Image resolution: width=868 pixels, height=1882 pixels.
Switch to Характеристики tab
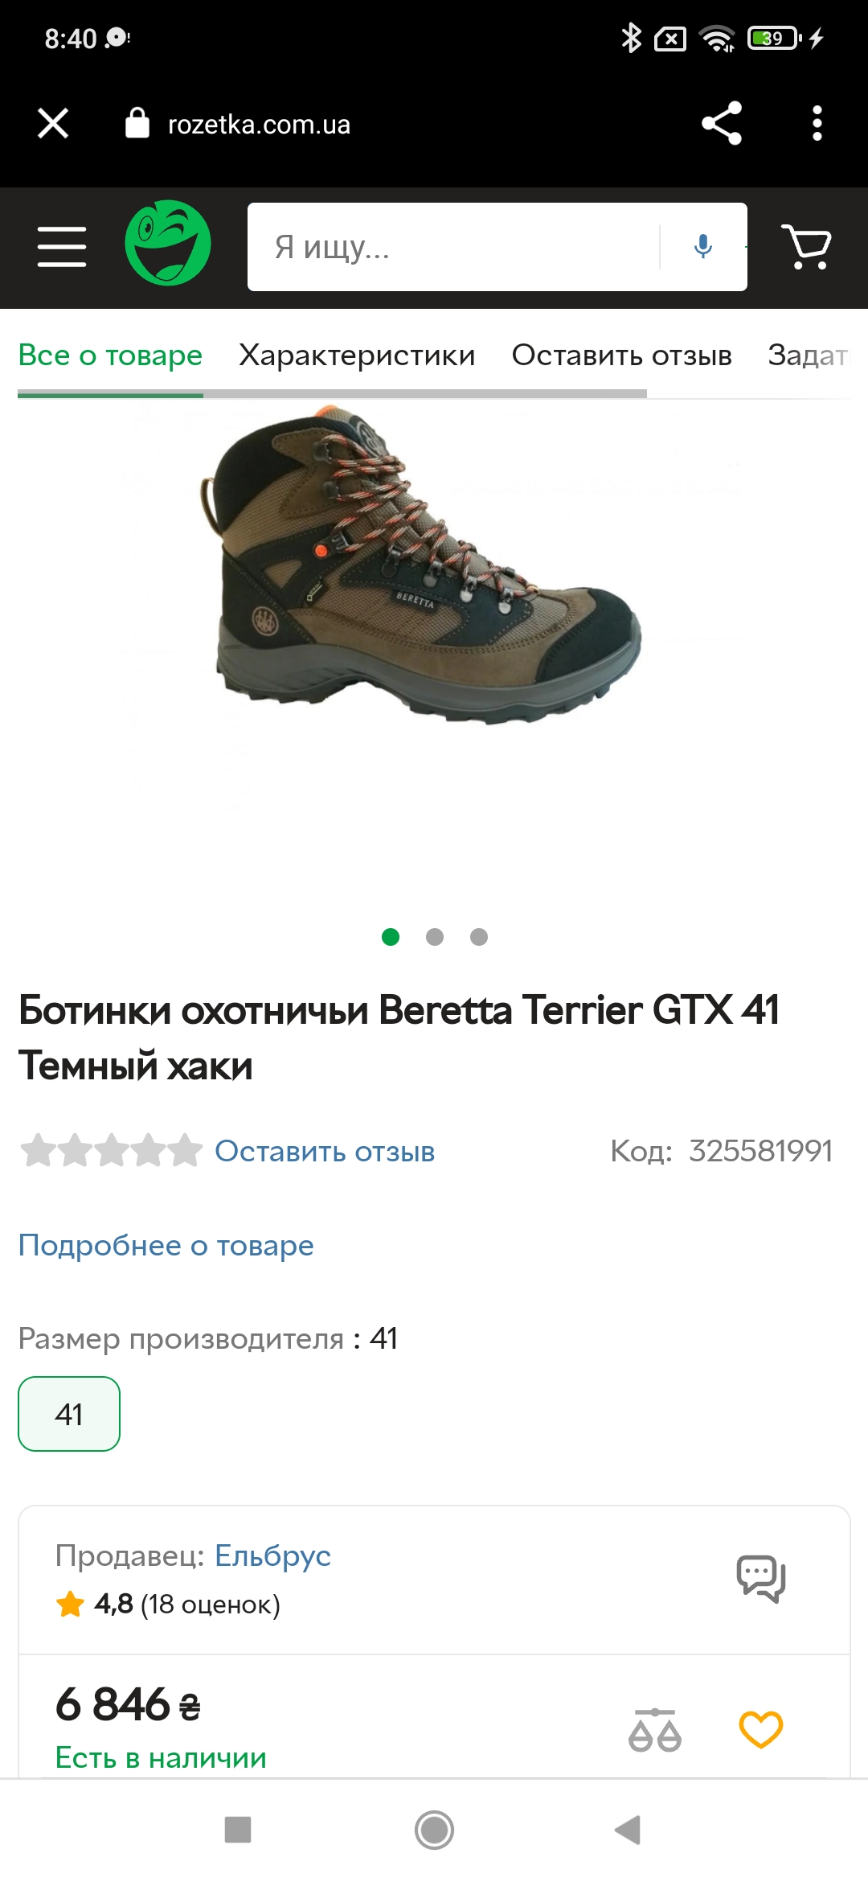[357, 355]
